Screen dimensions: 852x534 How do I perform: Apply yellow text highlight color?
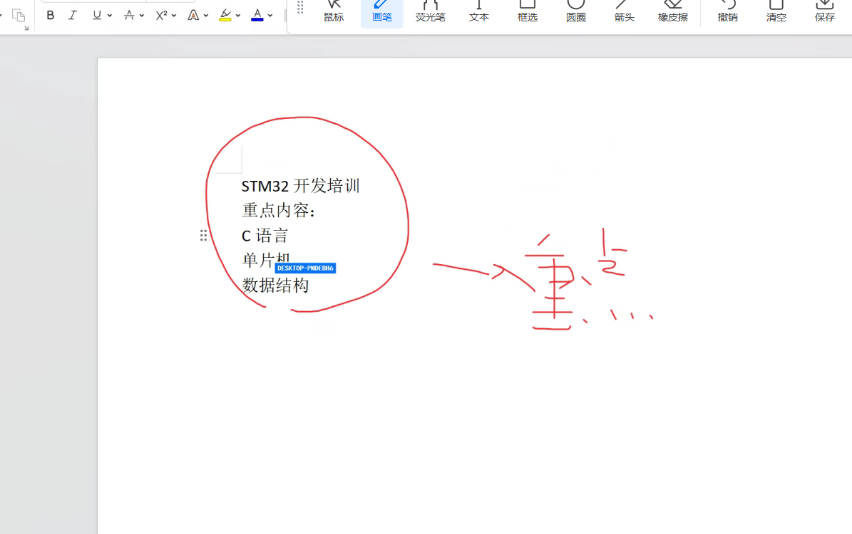225,15
